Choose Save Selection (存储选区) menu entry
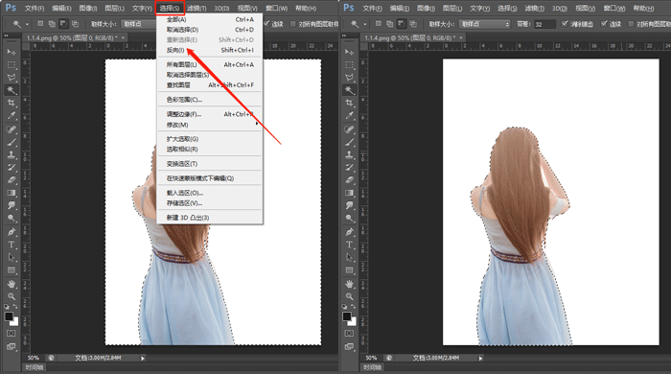 tap(209, 203)
